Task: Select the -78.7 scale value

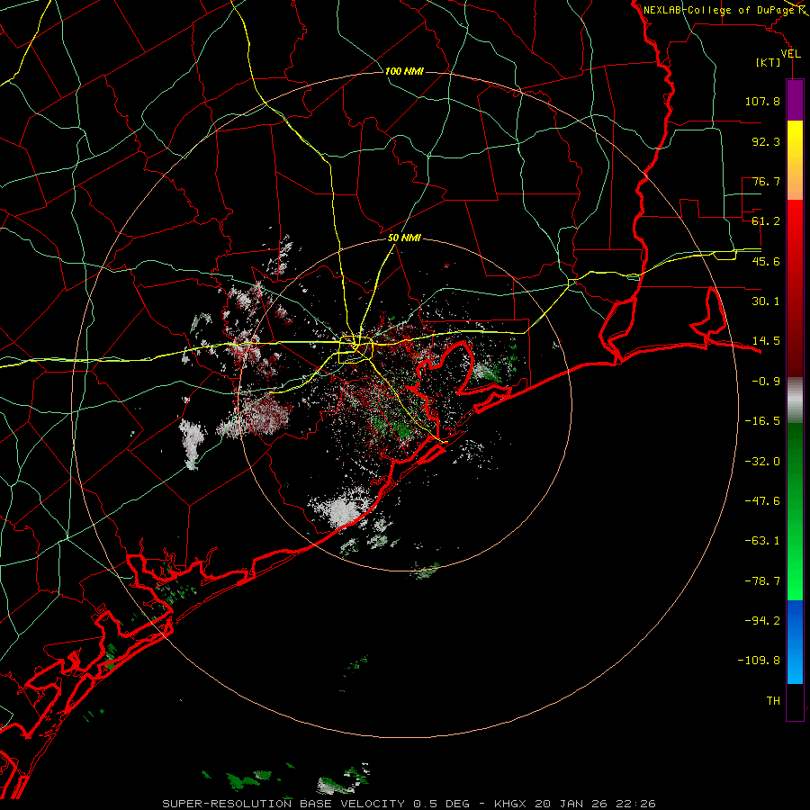Action: (x=762, y=581)
